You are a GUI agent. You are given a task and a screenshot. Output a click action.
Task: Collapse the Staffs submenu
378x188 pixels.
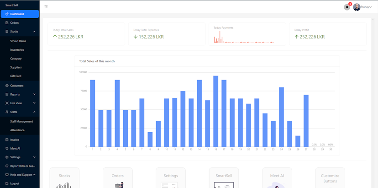tap(34, 112)
